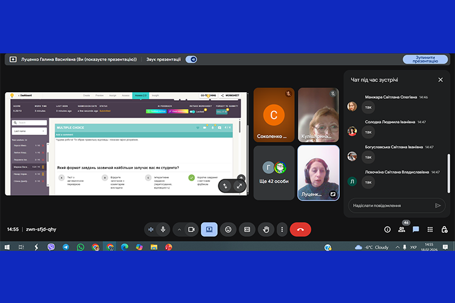Select the correct answer option D checkmark
Image resolution: width=455 pixels, height=303 pixels.
click(x=192, y=178)
